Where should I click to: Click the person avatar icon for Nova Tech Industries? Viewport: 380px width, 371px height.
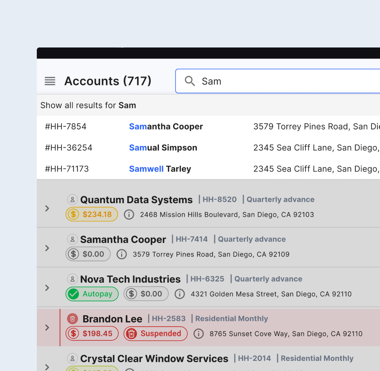(73, 279)
